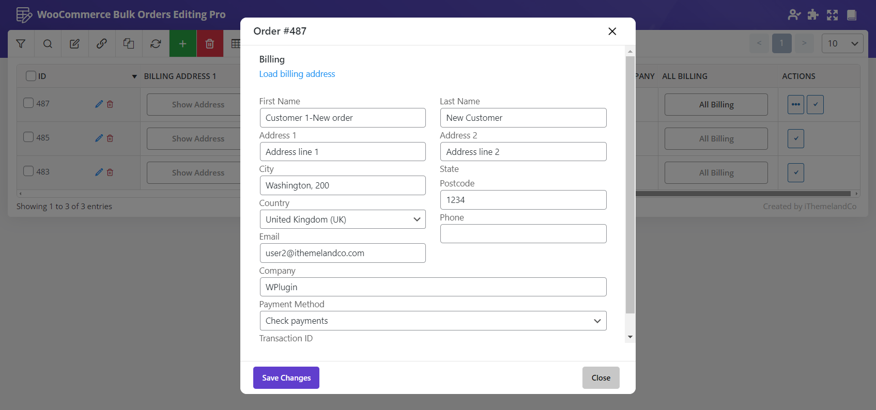876x410 pixels.
Task: Click the bulk edit pencil toolbar icon
Action: [x=75, y=44]
